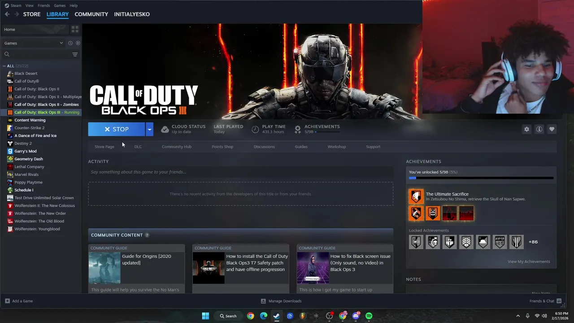574x323 pixels.
Task: Open the Support link
Action: (373, 147)
